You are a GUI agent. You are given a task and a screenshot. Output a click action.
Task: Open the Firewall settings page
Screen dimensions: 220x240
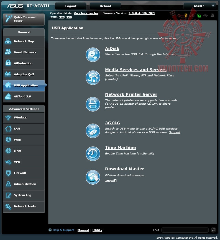click(24, 173)
